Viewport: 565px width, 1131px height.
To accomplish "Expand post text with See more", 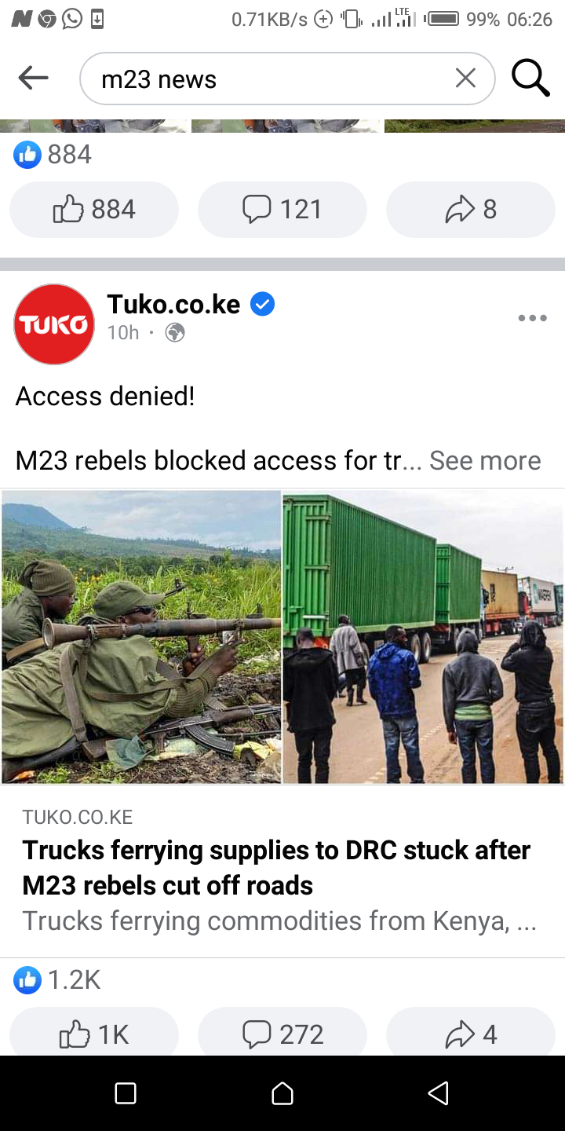I will (485, 460).
